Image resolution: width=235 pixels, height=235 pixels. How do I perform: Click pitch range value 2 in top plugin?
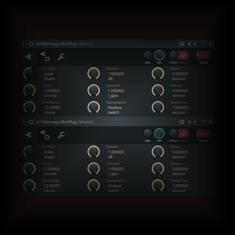(184, 55)
